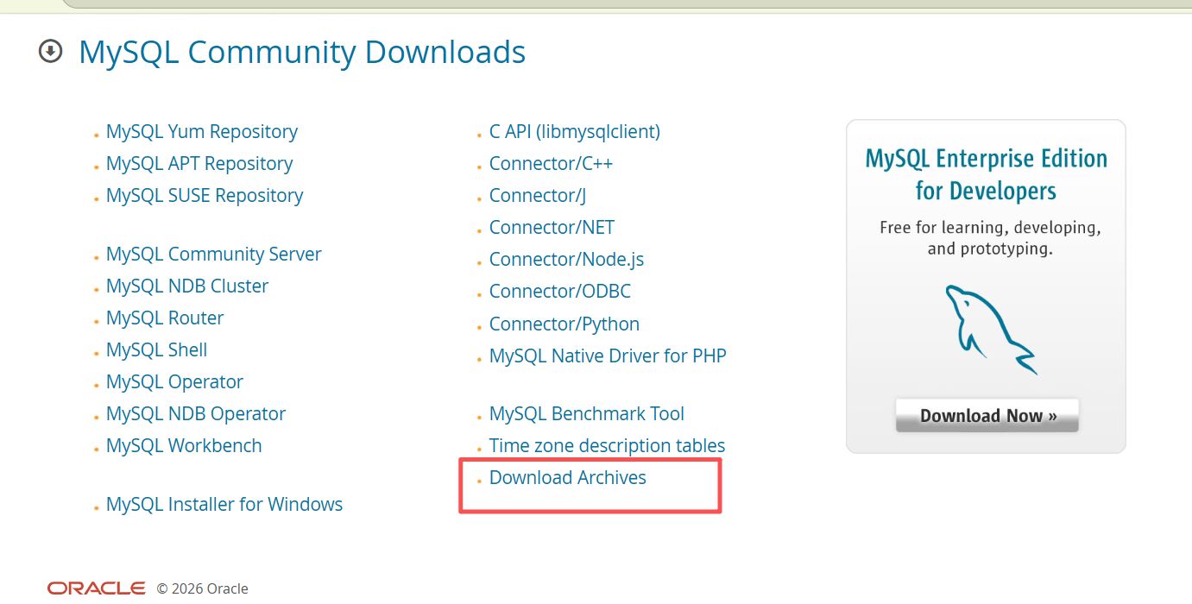The height and width of the screenshot is (604, 1192).
Task: Open MySQL Installer for Windows link
Action: pyautogui.click(x=224, y=505)
